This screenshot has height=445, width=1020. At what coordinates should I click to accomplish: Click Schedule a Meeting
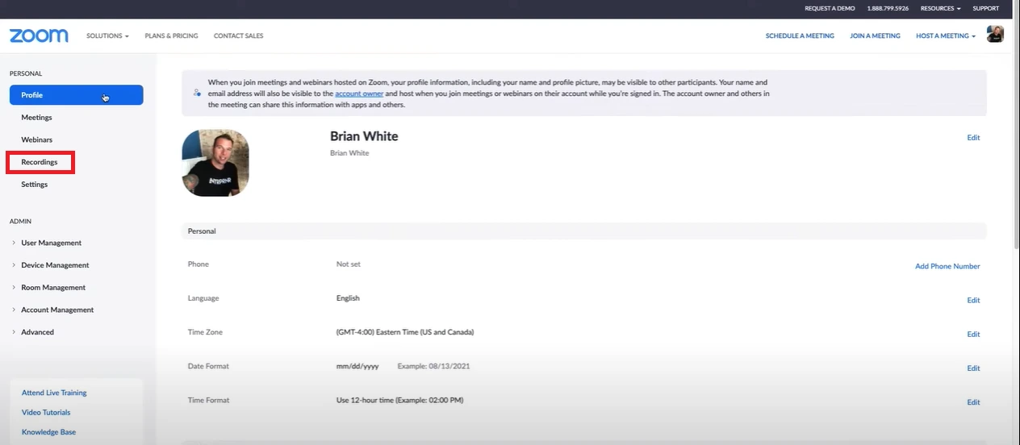pos(800,36)
